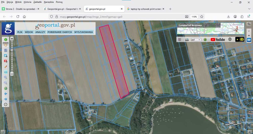253x134 pixels.
Task: Select the medium eye visibility option
Action: click(249, 35)
